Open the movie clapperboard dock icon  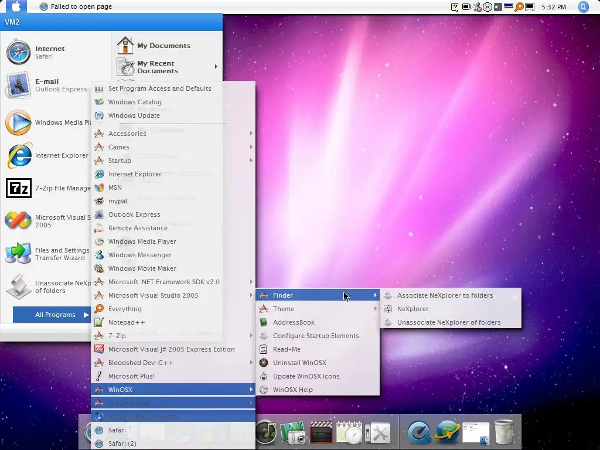(321, 432)
